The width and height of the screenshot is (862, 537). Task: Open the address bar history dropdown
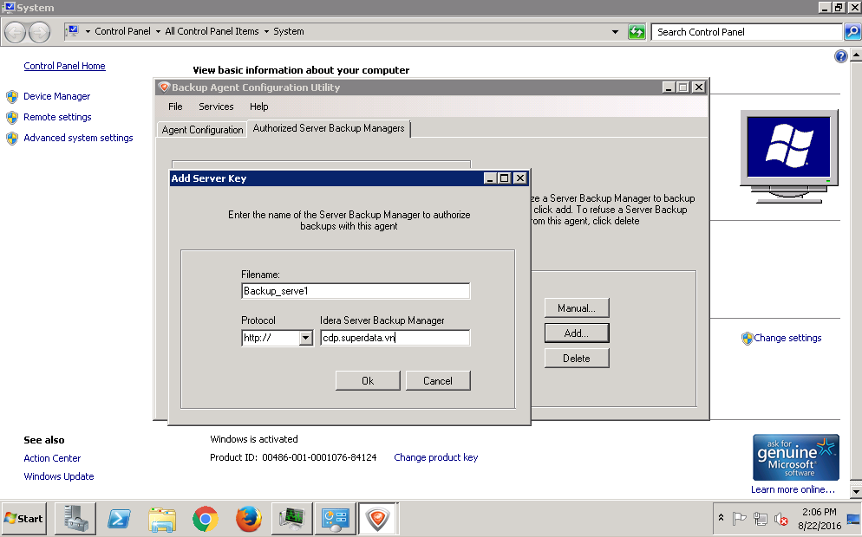click(x=615, y=32)
